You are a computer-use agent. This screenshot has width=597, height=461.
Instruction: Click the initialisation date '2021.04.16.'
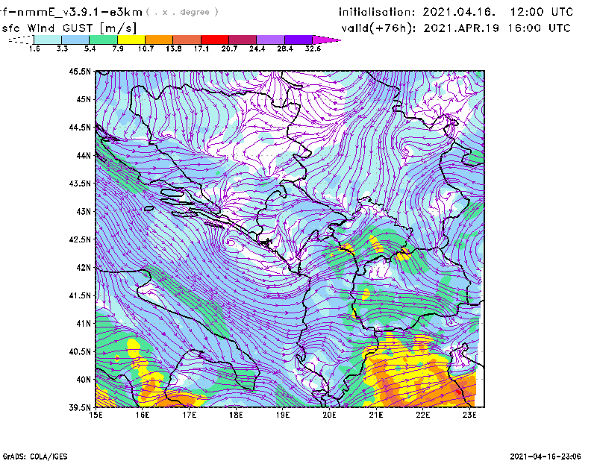point(459,12)
